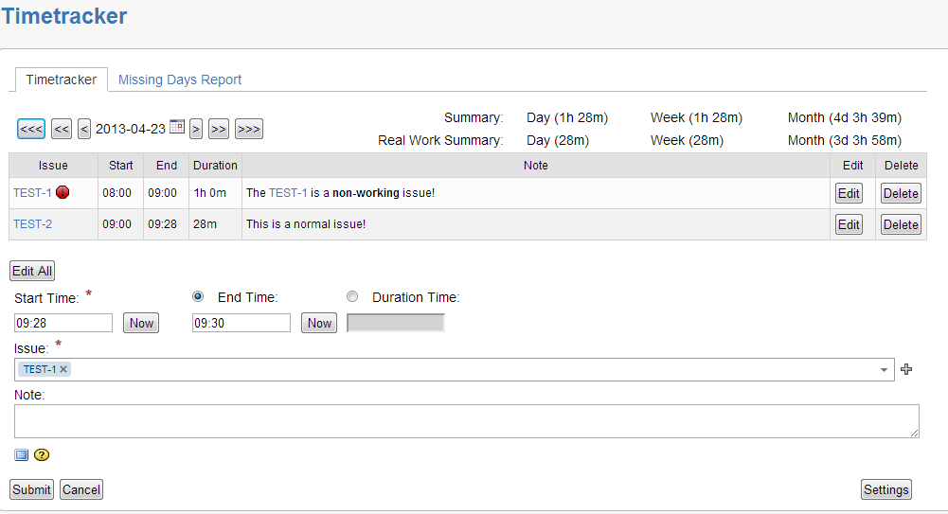Click inside the Issue selection field
The width and height of the screenshot is (948, 514).
pyautogui.click(x=454, y=370)
